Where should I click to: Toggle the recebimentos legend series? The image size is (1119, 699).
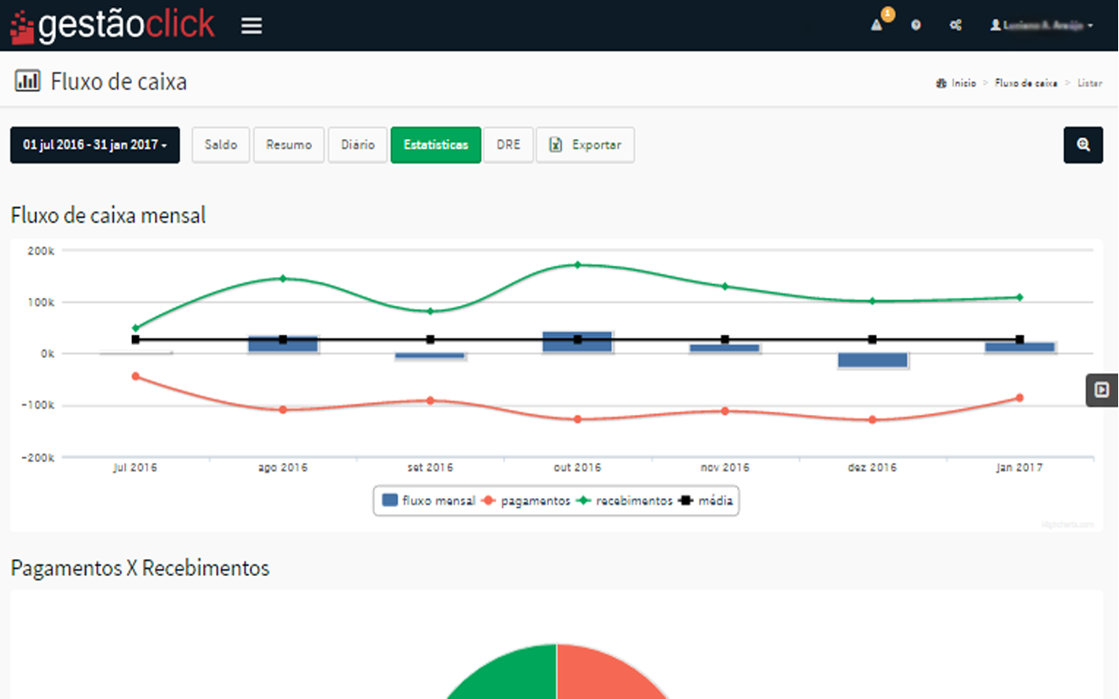(x=624, y=501)
